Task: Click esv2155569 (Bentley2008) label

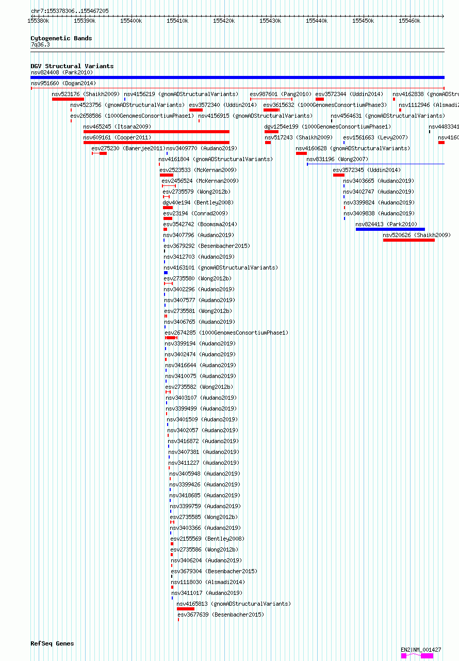Action: pos(207,539)
